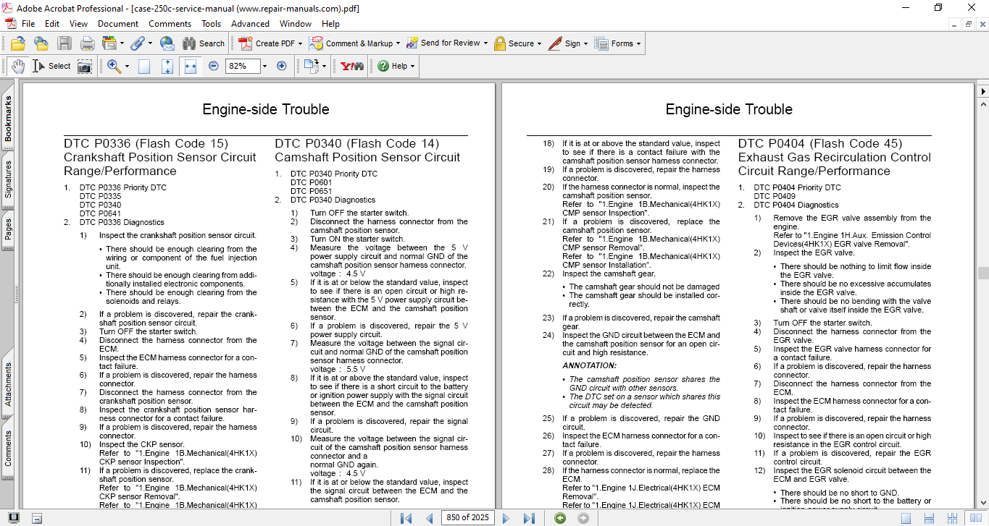Click the Print icon

coord(87,43)
